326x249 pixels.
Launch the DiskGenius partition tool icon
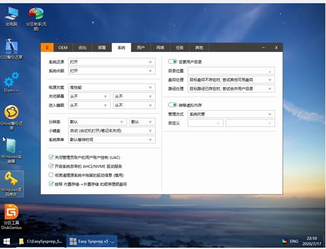click(11, 217)
